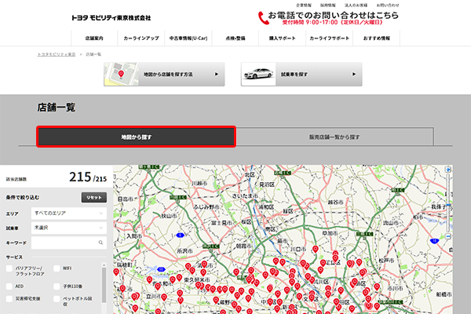Click the magnifier icon in keyword field
The width and height of the screenshot is (471, 314).
100,243
